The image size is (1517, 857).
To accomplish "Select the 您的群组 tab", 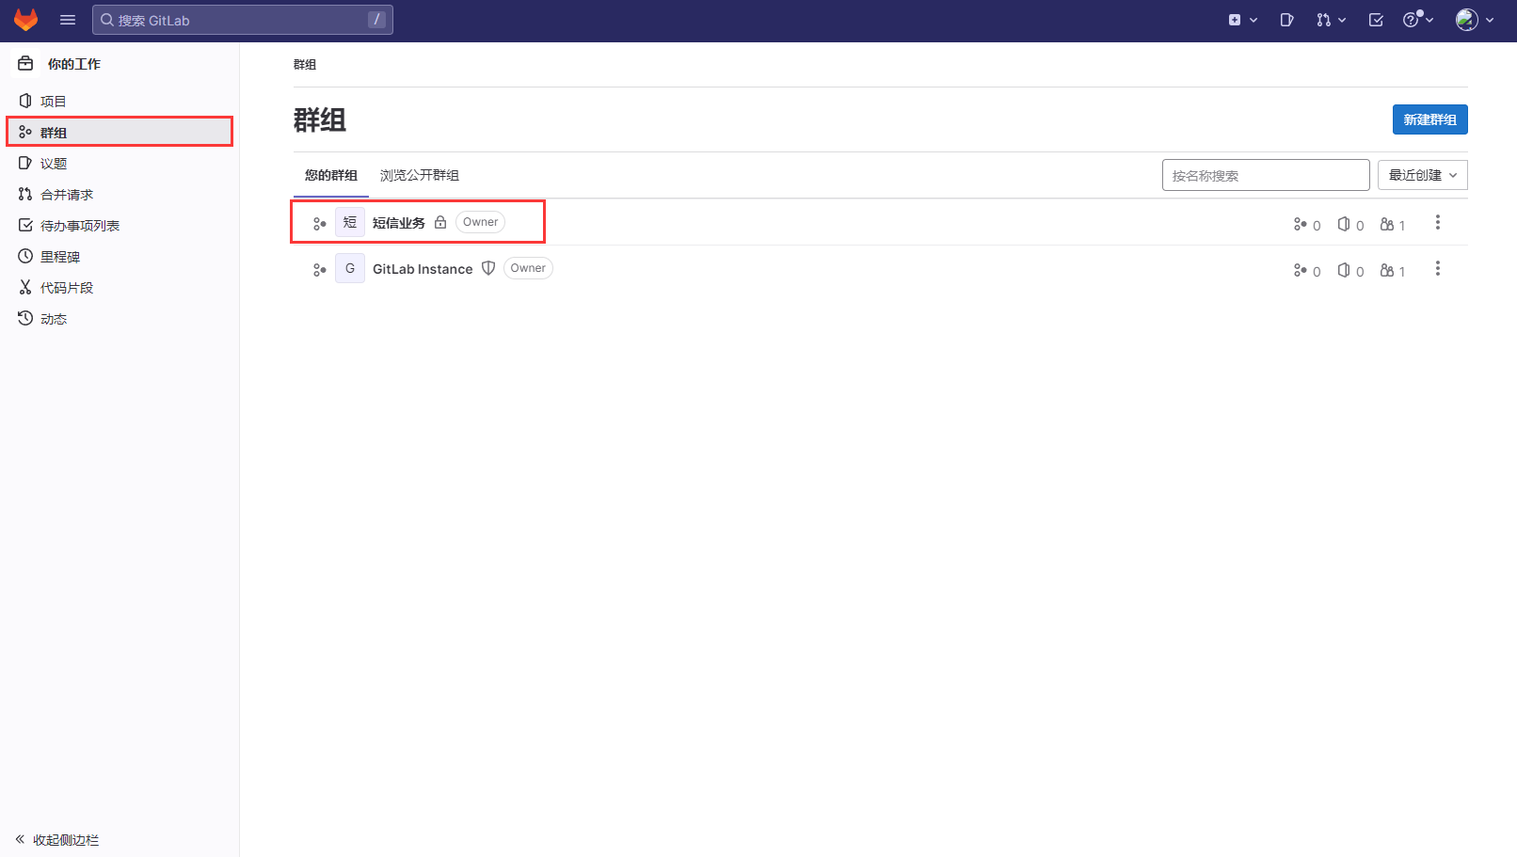I will [x=331, y=176].
